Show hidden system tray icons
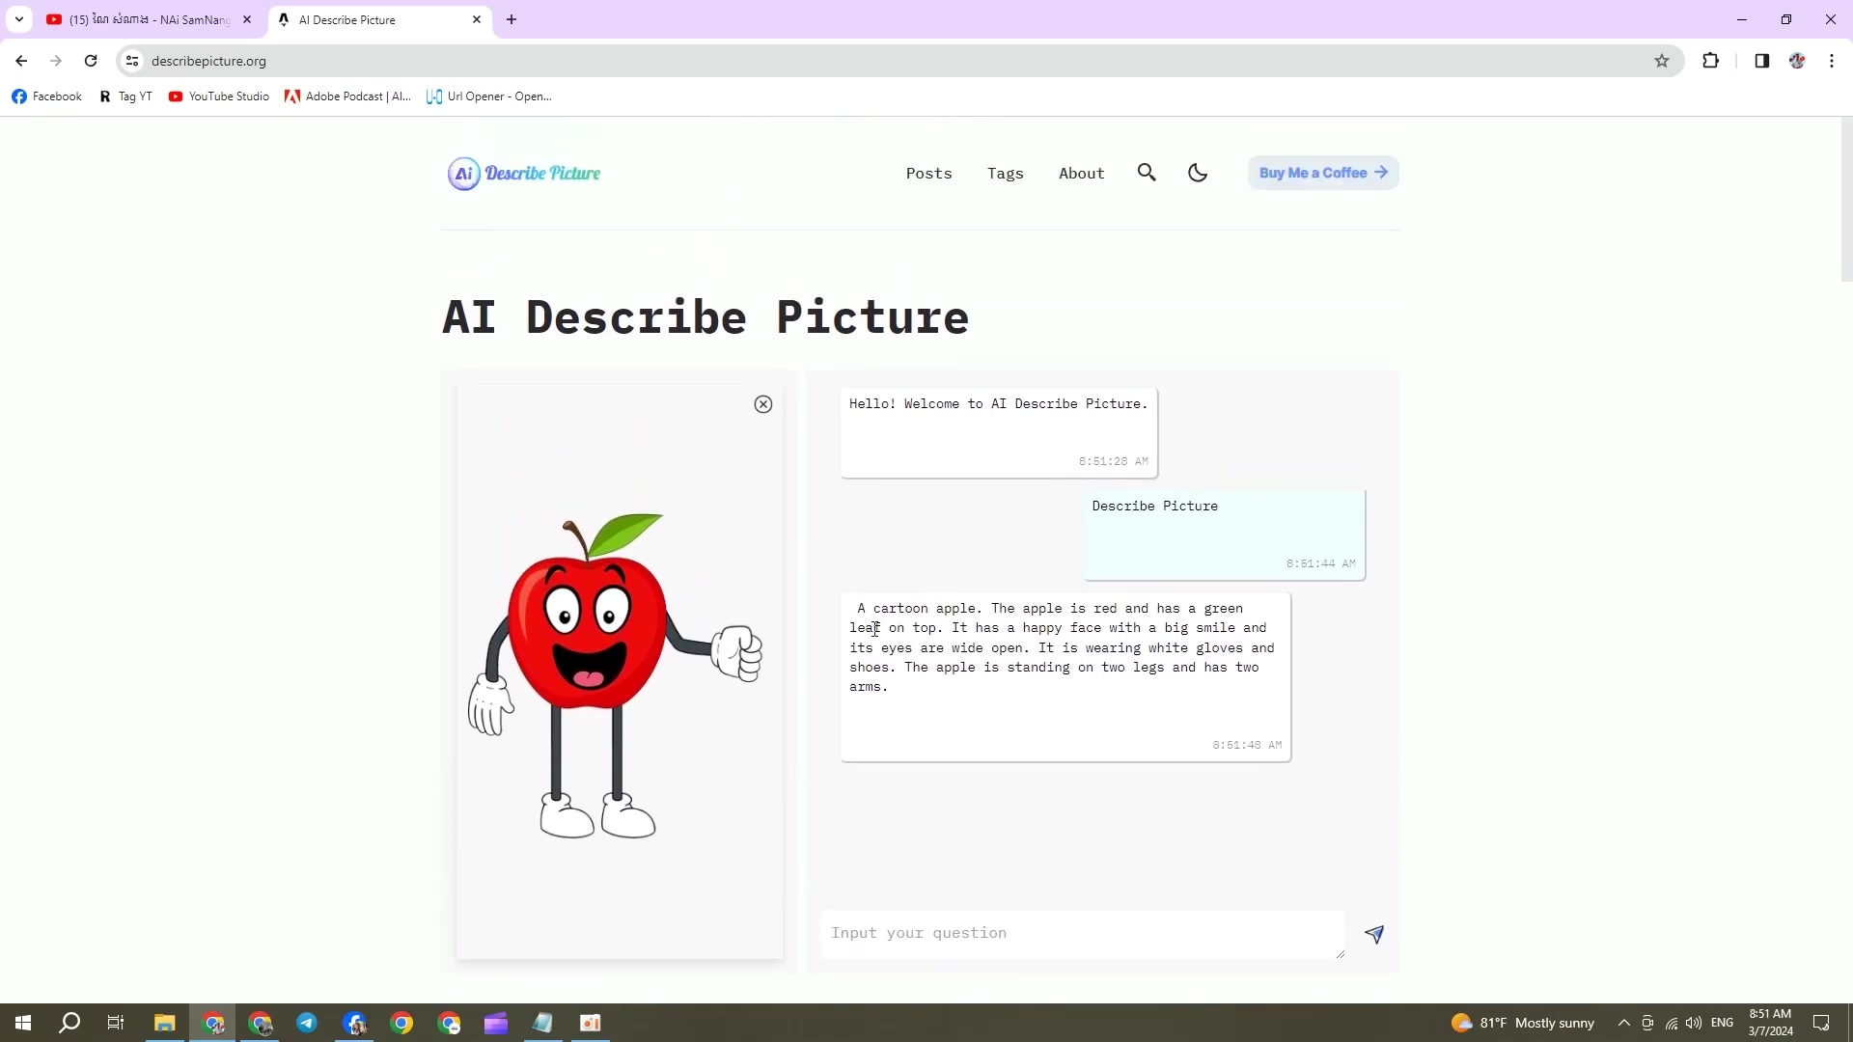This screenshot has height=1042, width=1853. [1624, 1023]
